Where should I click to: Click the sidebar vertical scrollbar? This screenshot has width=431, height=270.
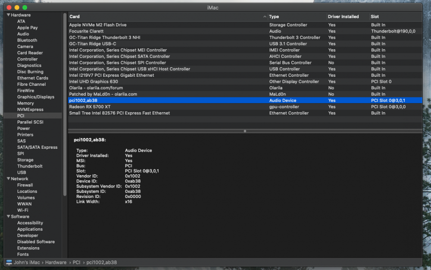65,104
